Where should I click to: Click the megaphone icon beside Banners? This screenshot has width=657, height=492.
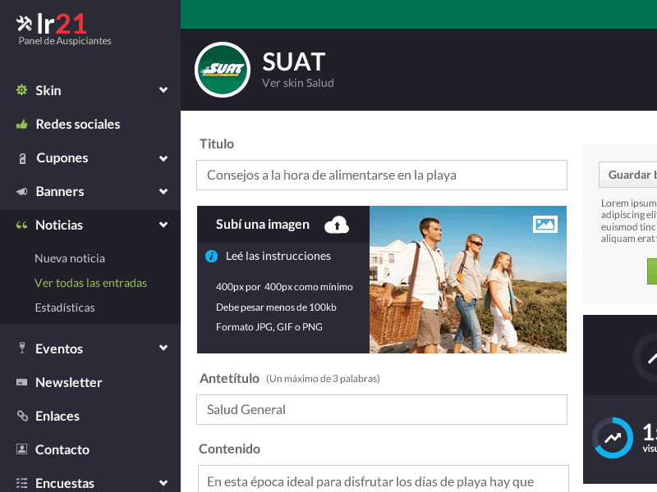22,192
